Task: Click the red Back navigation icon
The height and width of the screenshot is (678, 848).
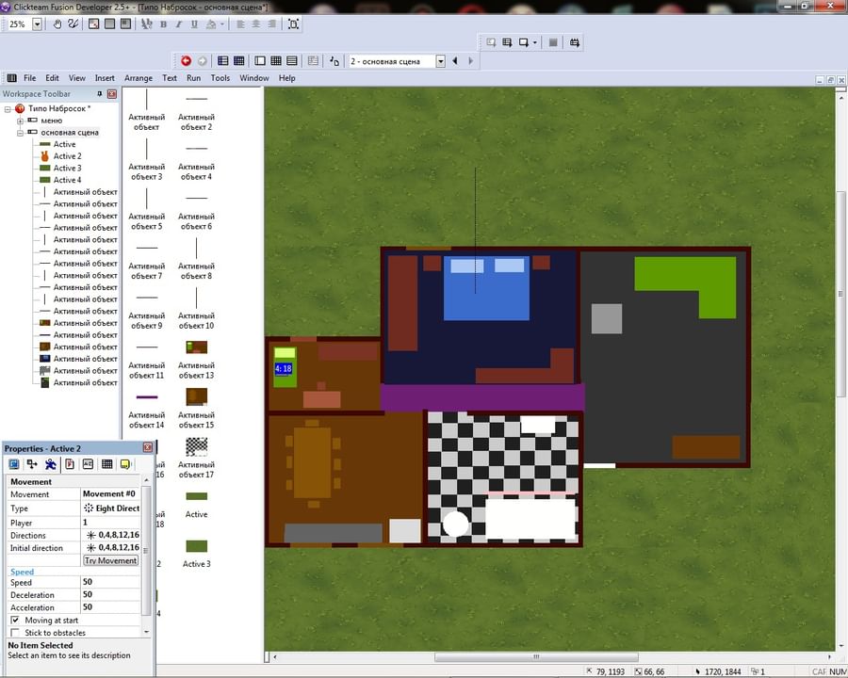Action: 186,61
